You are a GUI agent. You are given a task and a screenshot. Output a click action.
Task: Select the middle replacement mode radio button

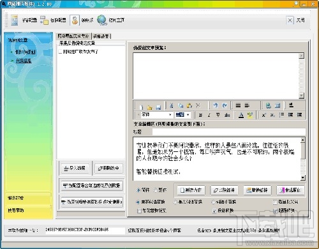pyautogui.click(x=175, y=202)
